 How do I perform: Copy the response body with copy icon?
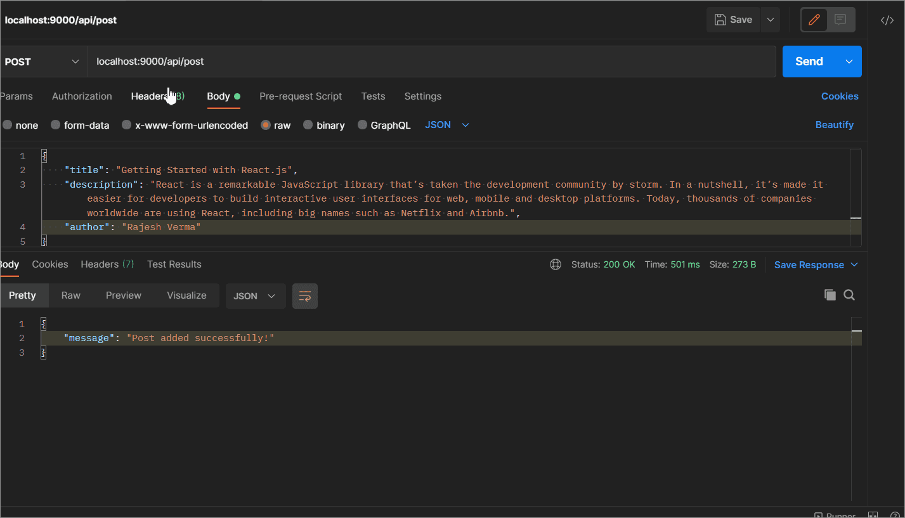[x=830, y=295]
